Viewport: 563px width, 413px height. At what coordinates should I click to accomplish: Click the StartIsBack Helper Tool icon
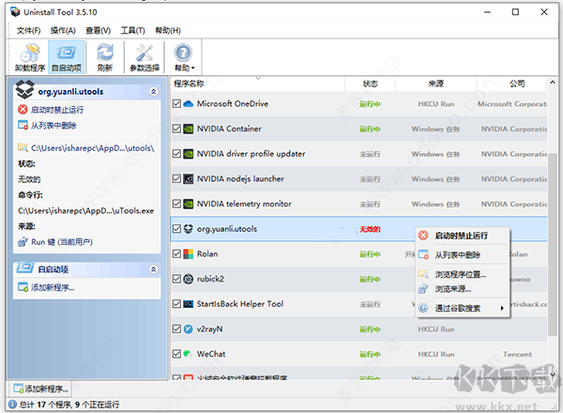pos(189,304)
